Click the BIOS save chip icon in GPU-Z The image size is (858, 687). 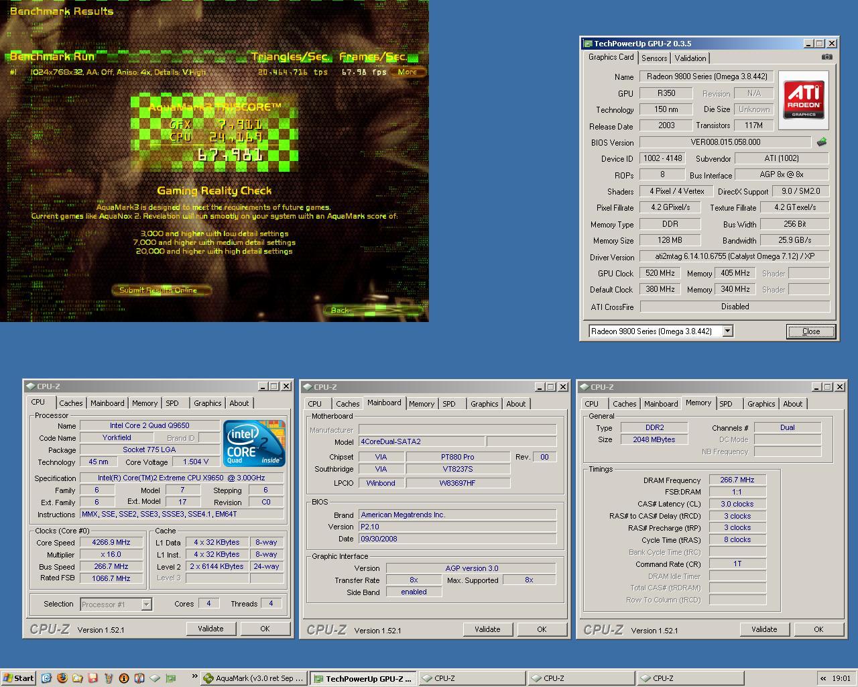[822, 142]
